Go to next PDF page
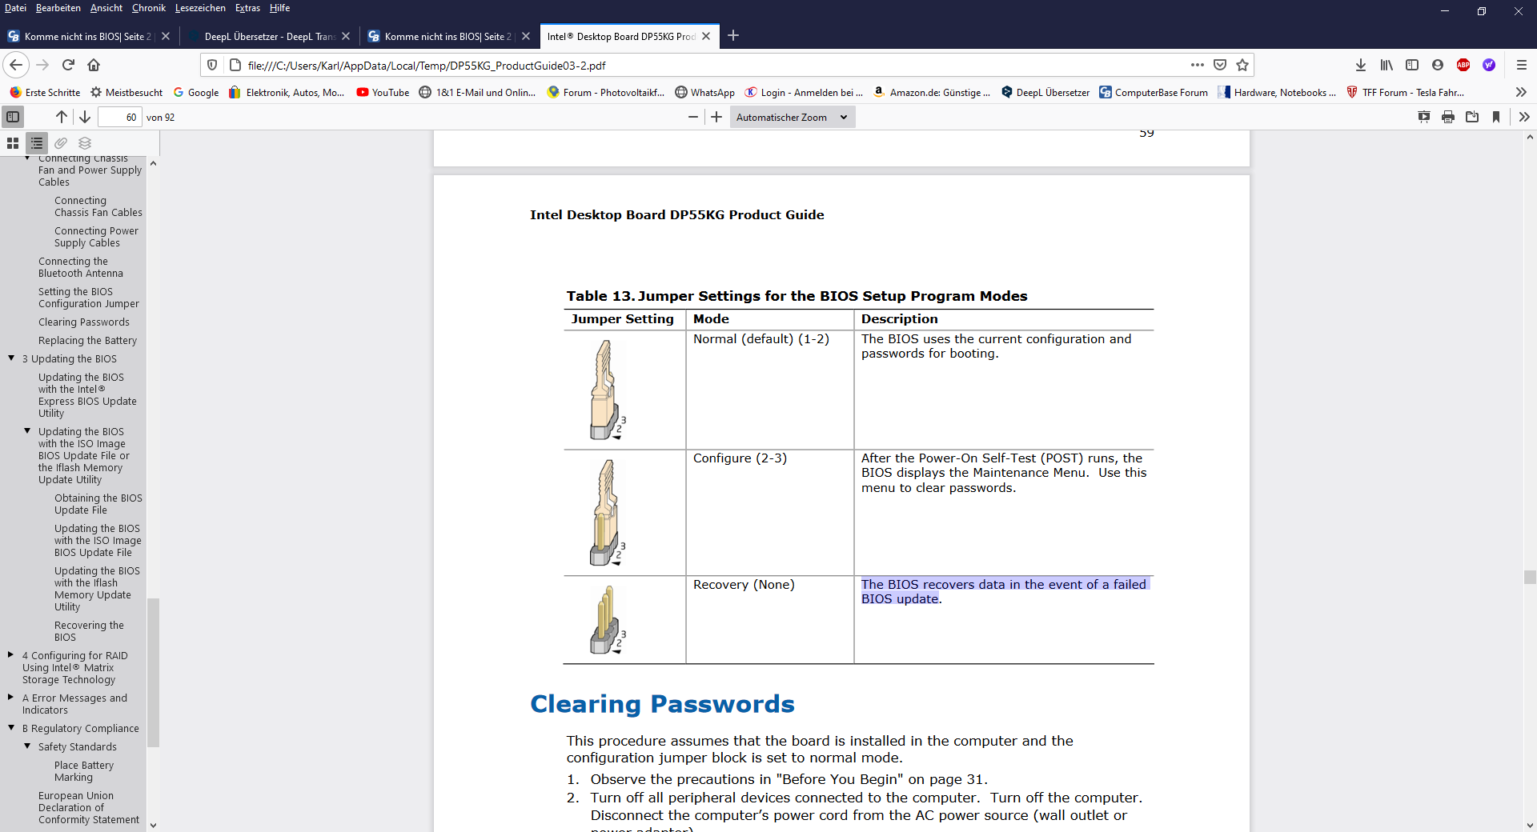 pos(84,117)
